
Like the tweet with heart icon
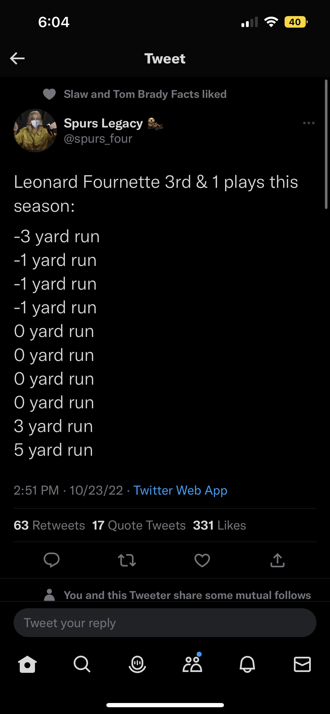click(x=202, y=560)
